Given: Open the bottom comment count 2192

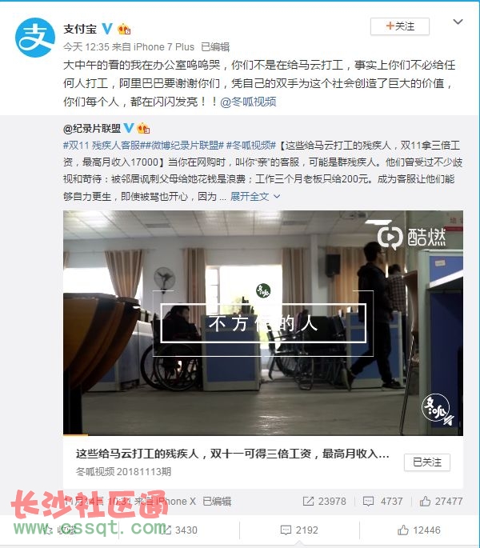Looking at the screenshot, I should click(x=307, y=530).
